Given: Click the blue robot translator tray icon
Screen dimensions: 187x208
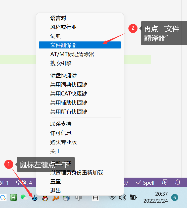Looking at the screenshot, I should [35, 198].
